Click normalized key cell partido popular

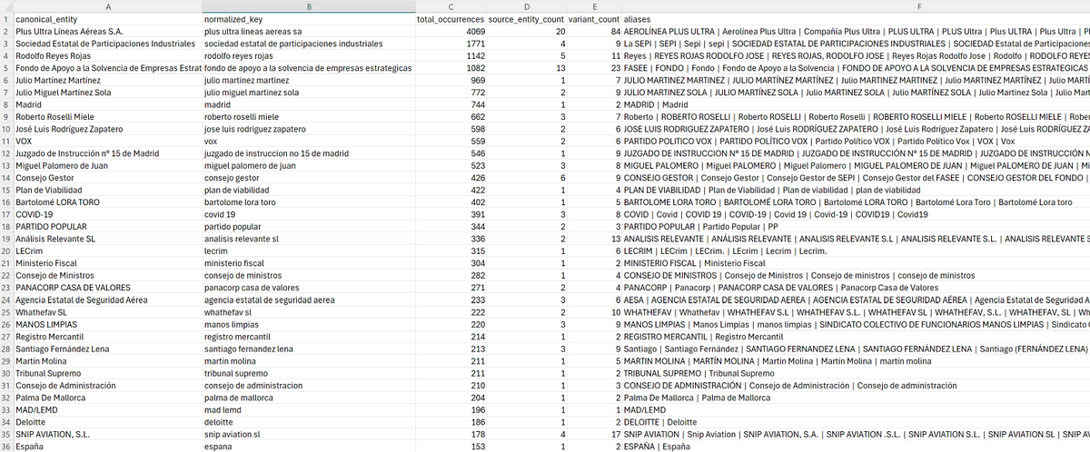[x=308, y=226]
